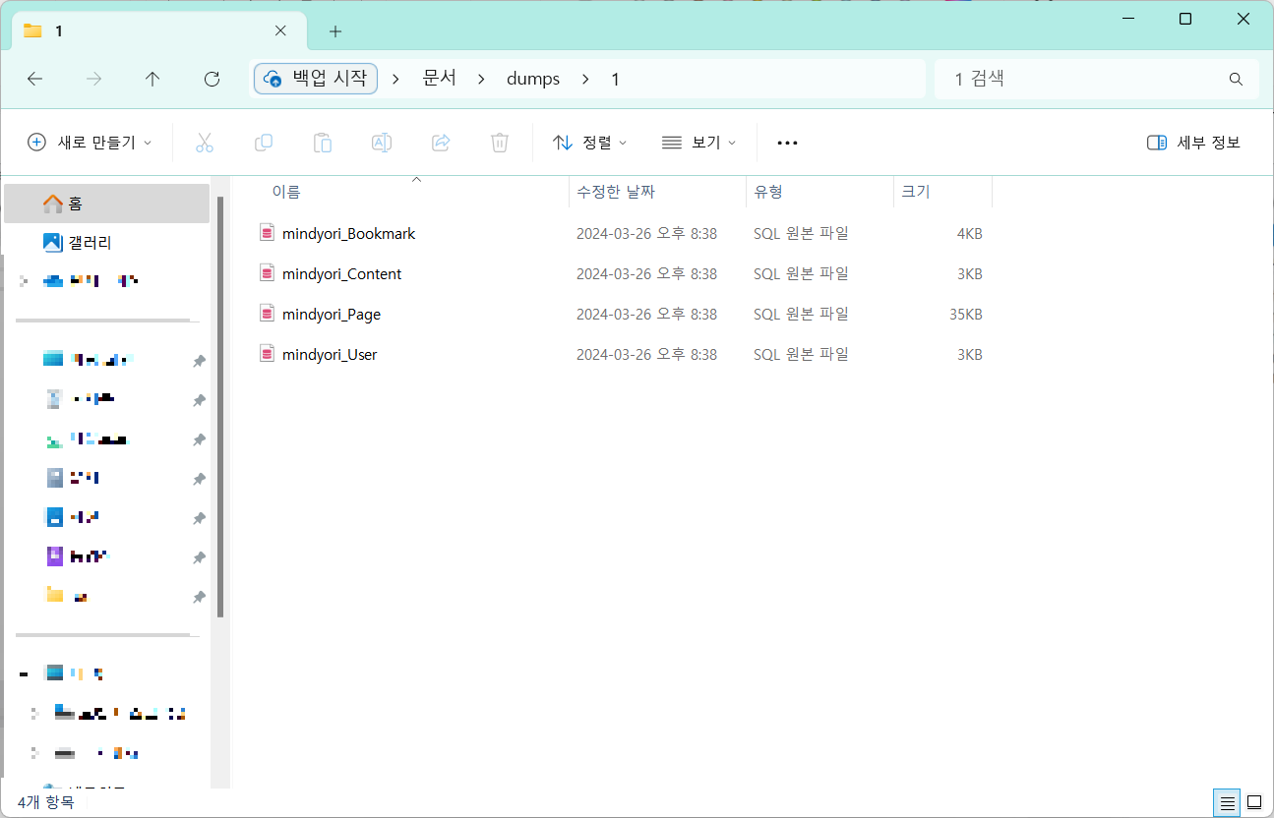The width and height of the screenshot is (1274, 818).
Task: Click the search magnifier icon
Action: pos(1236,80)
